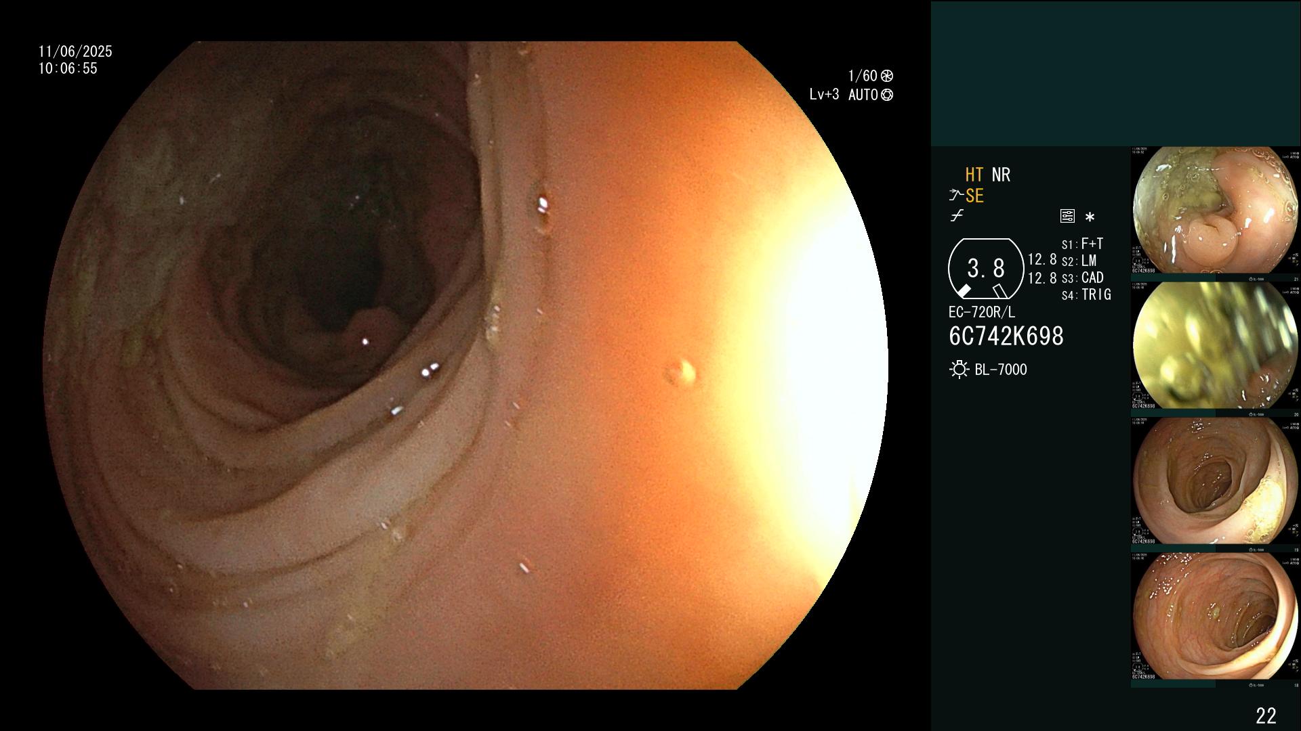This screenshot has height=731, width=1301.
Task: Click the S4: TRIG switch assignment
Action: click(1086, 294)
